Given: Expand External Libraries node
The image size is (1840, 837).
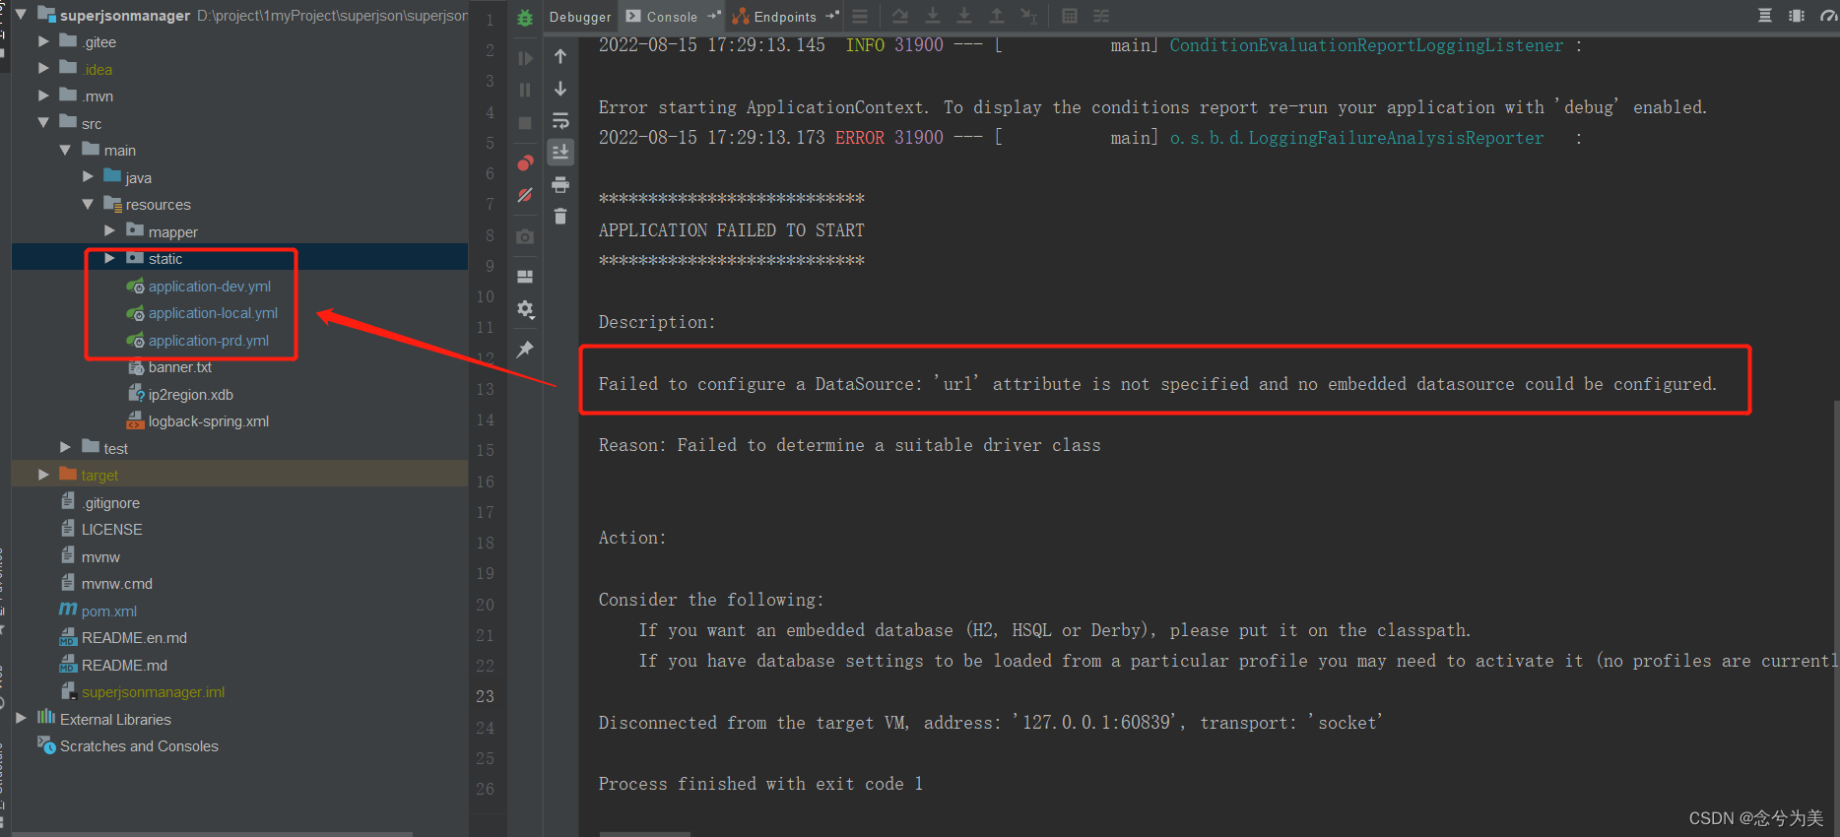Looking at the screenshot, I should [21, 719].
